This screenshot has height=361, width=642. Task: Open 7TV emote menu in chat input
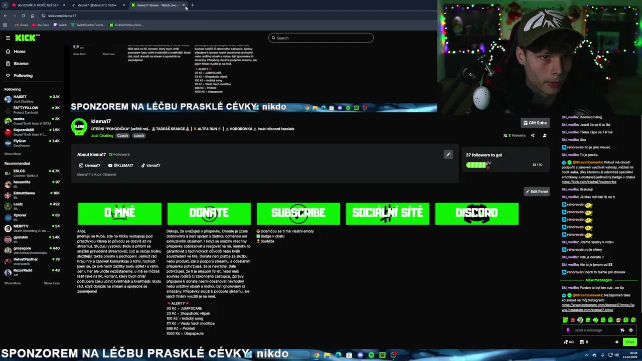(622, 330)
